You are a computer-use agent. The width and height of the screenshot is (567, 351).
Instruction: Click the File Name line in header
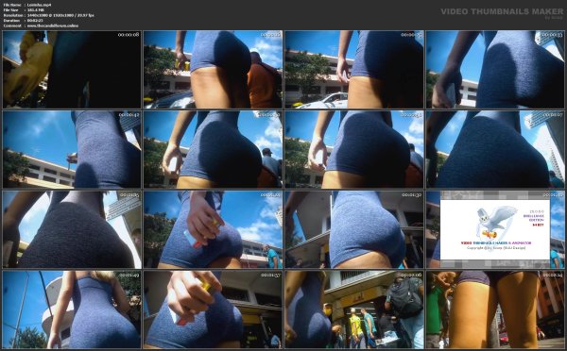(x=27, y=5)
